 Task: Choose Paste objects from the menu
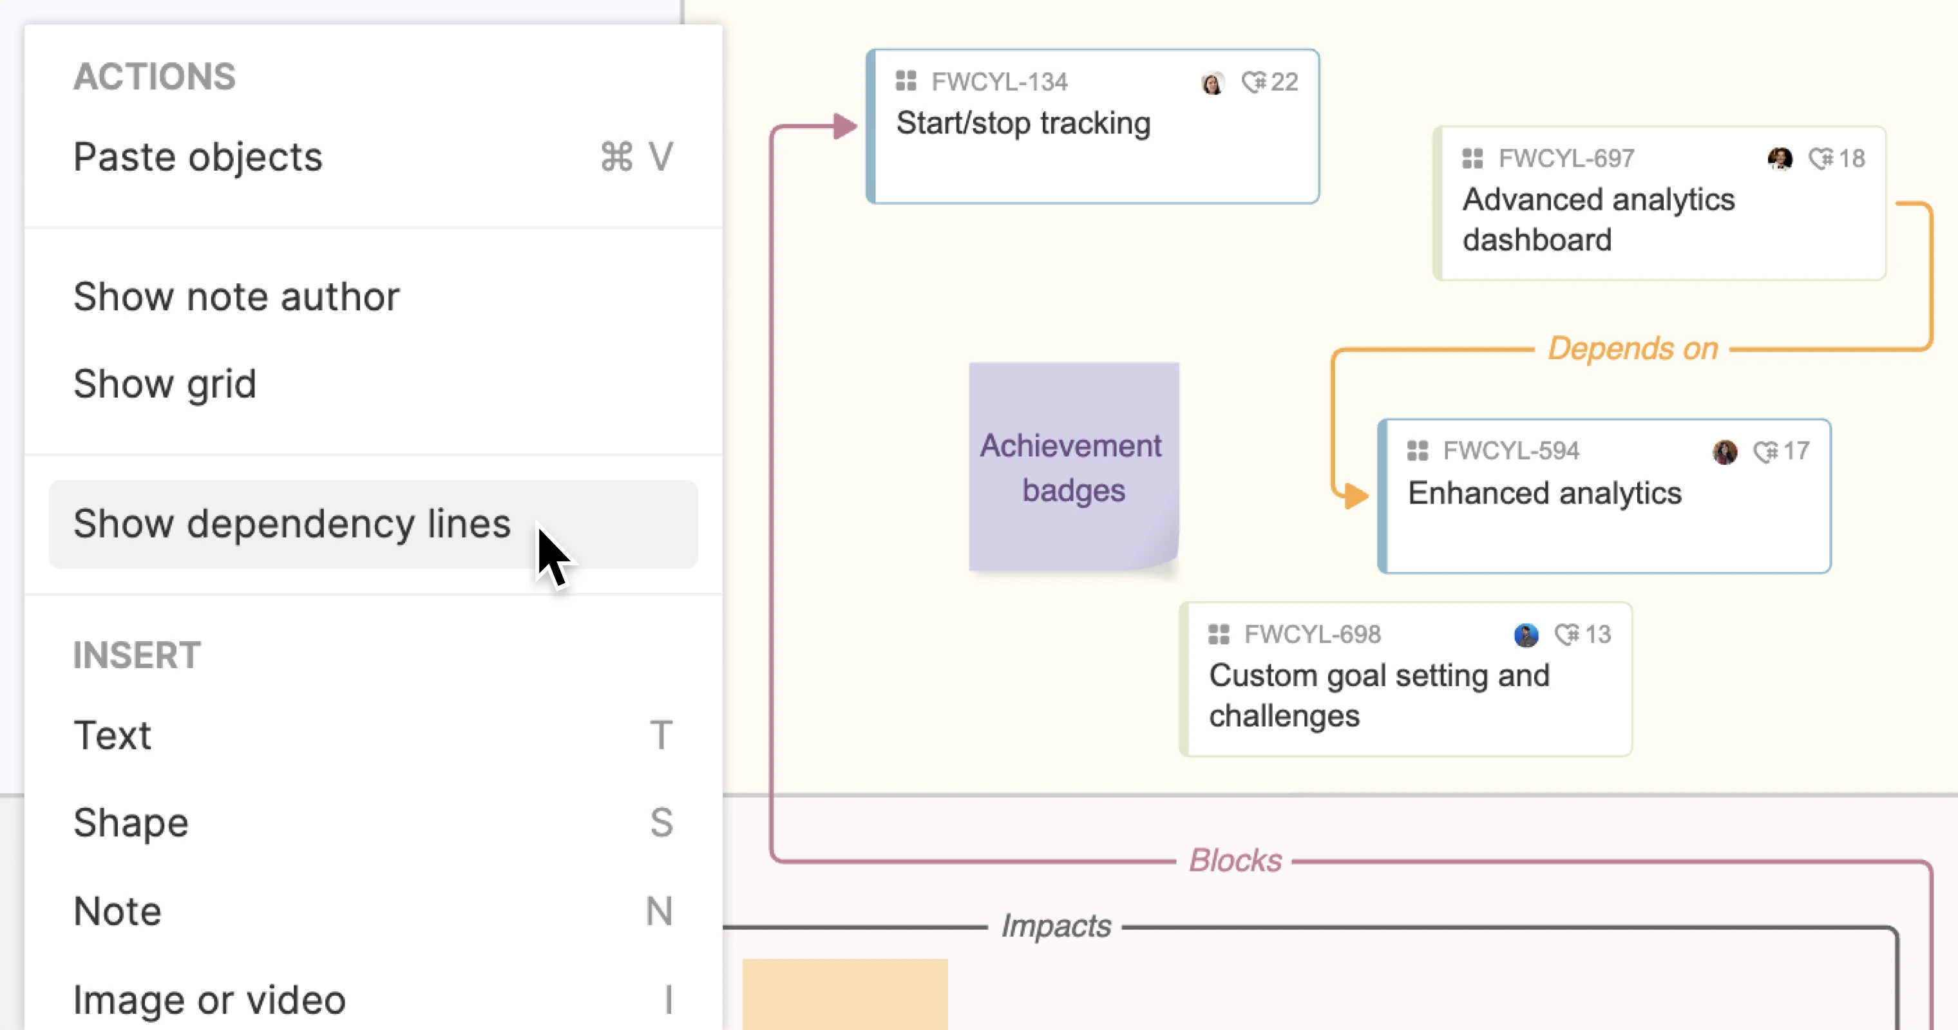click(198, 157)
